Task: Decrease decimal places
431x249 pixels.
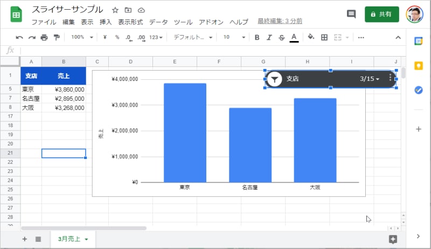Action: pyautogui.click(x=129, y=38)
